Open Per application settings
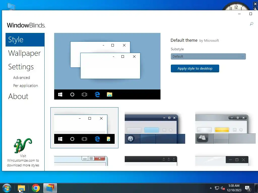The width and height of the screenshot is (258, 193). coord(25,86)
